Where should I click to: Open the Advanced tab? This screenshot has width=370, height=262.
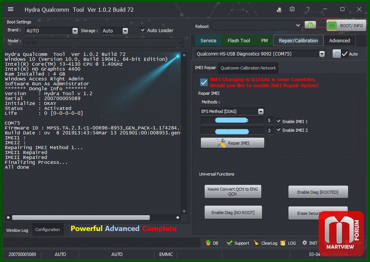pyautogui.click(x=339, y=41)
